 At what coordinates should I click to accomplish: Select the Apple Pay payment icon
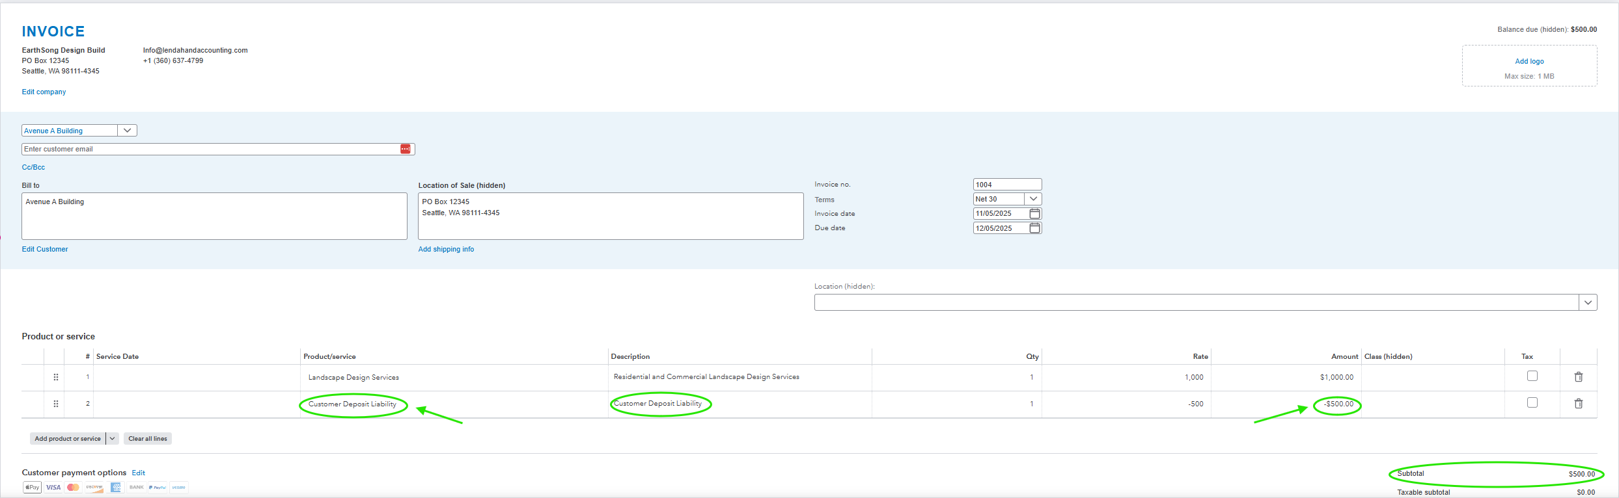point(32,487)
